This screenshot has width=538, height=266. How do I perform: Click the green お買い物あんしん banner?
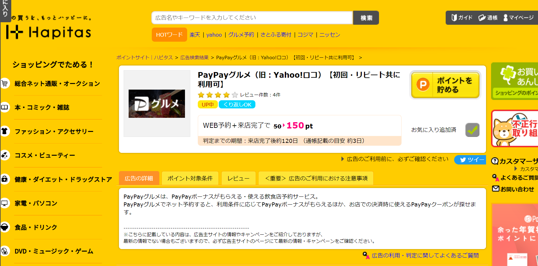click(x=515, y=81)
